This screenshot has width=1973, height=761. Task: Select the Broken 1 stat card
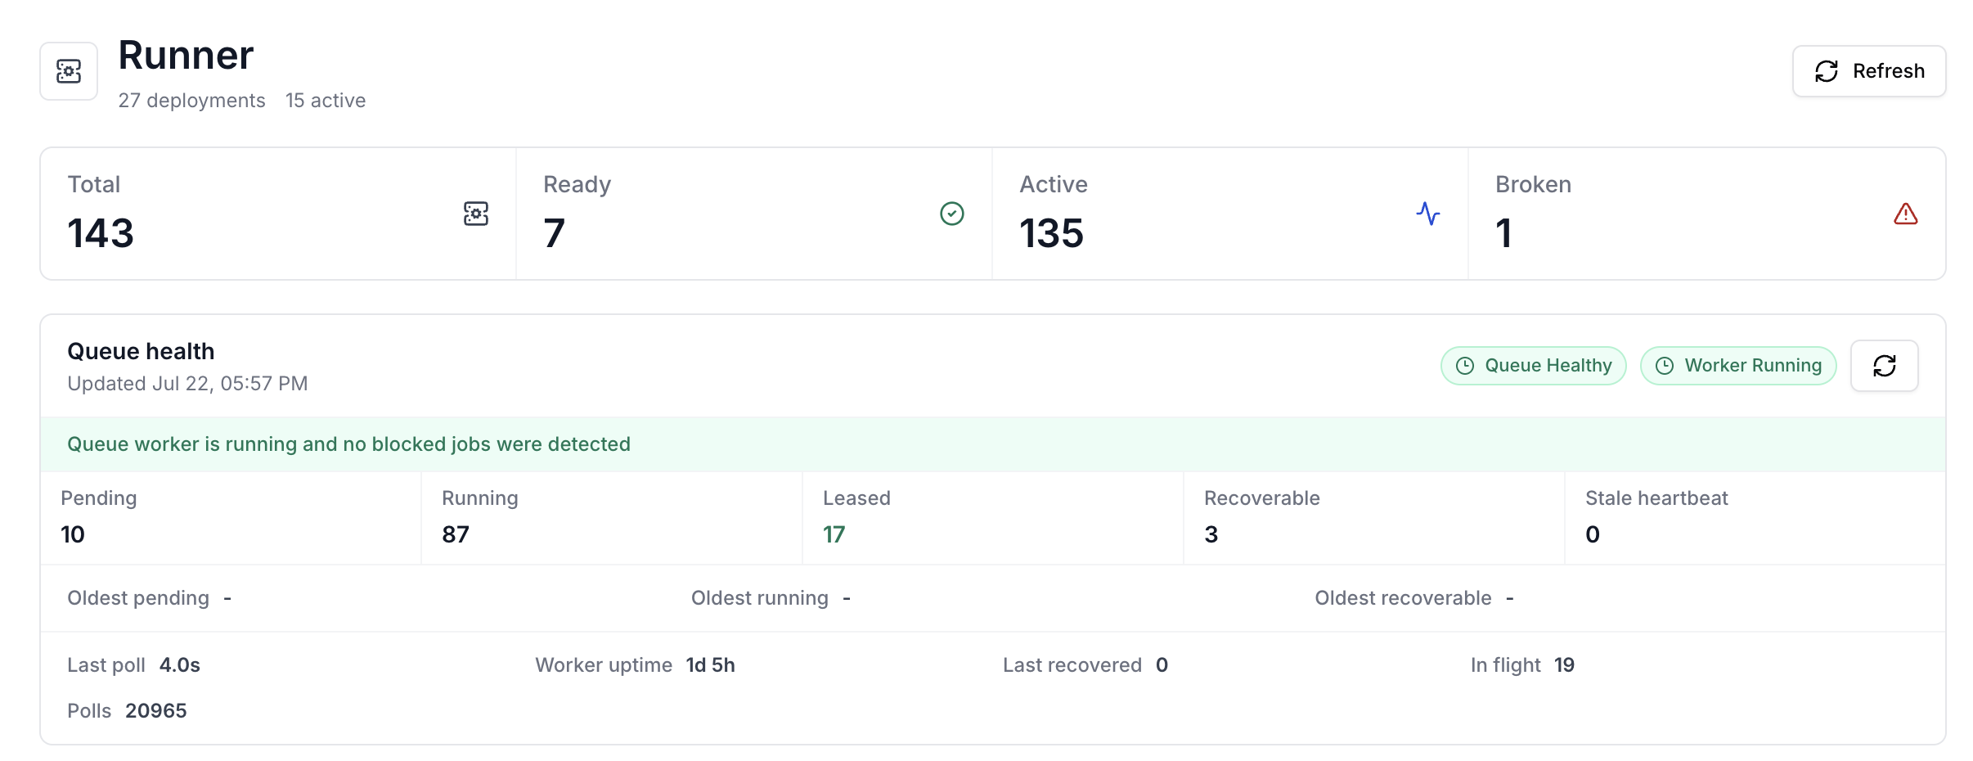[1706, 214]
